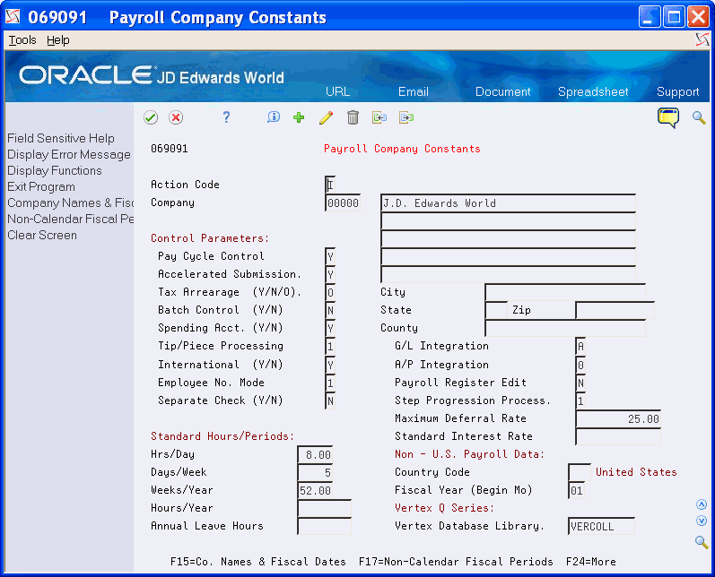Viewport: 715px width, 577px height.
Task: Click the Payroll Register Edit field
Action: pos(580,383)
